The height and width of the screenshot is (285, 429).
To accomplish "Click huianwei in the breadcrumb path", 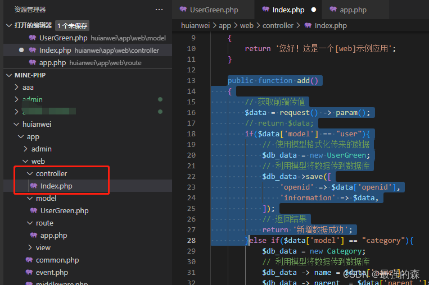I will coord(195,26).
